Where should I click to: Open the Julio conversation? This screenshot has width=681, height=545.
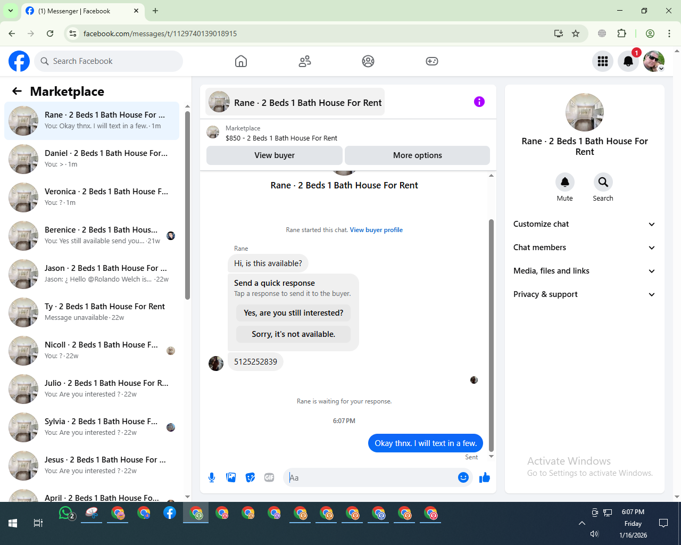(92, 389)
